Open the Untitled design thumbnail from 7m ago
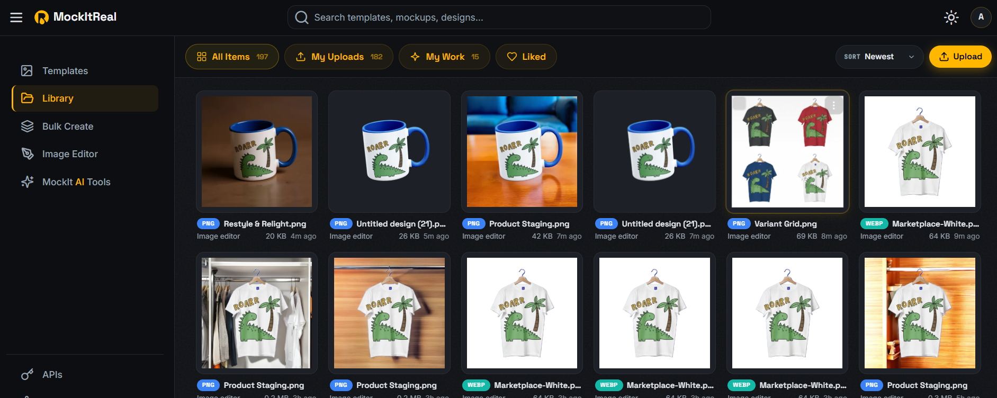 click(x=654, y=151)
